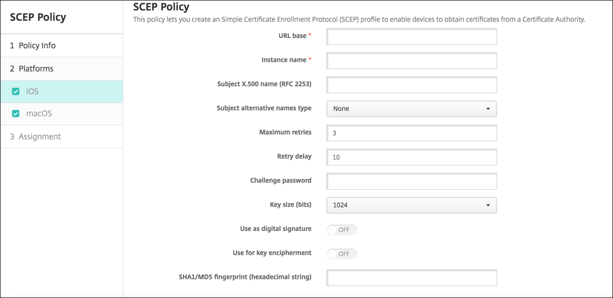Image resolution: width=613 pixels, height=298 pixels.
Task: Toggle the macOS platform checkbox
Action: [x=16, y=114]
